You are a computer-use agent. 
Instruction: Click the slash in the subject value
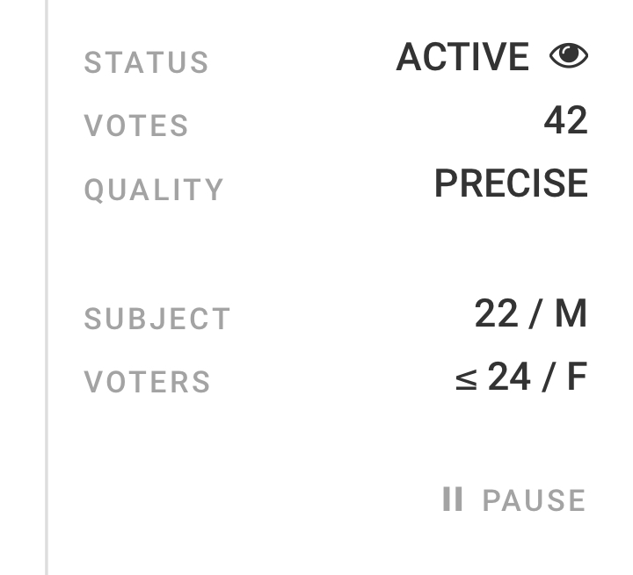click(535, 314)
